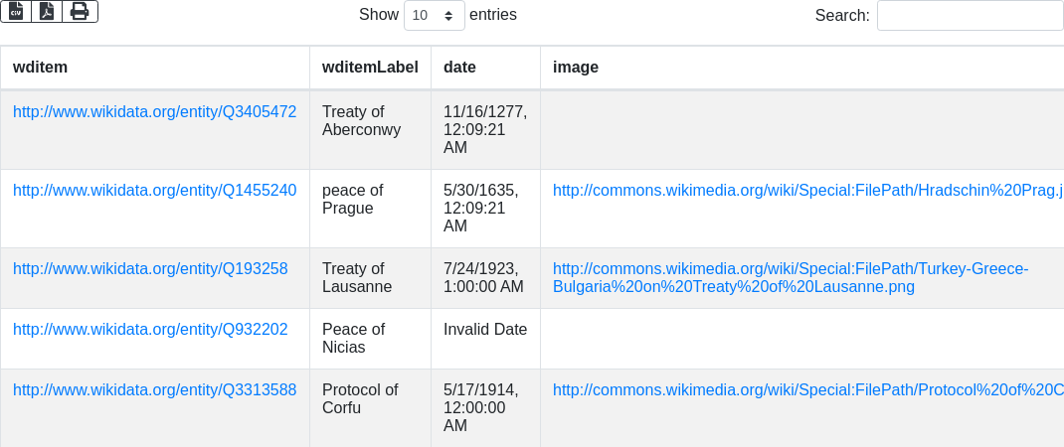Open Treaty of Lausanne map image link
Screen dimensions: 1064x447
[790, 278]
